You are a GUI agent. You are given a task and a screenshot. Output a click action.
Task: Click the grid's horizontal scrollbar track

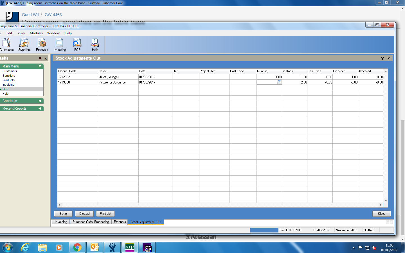(220, 205)
